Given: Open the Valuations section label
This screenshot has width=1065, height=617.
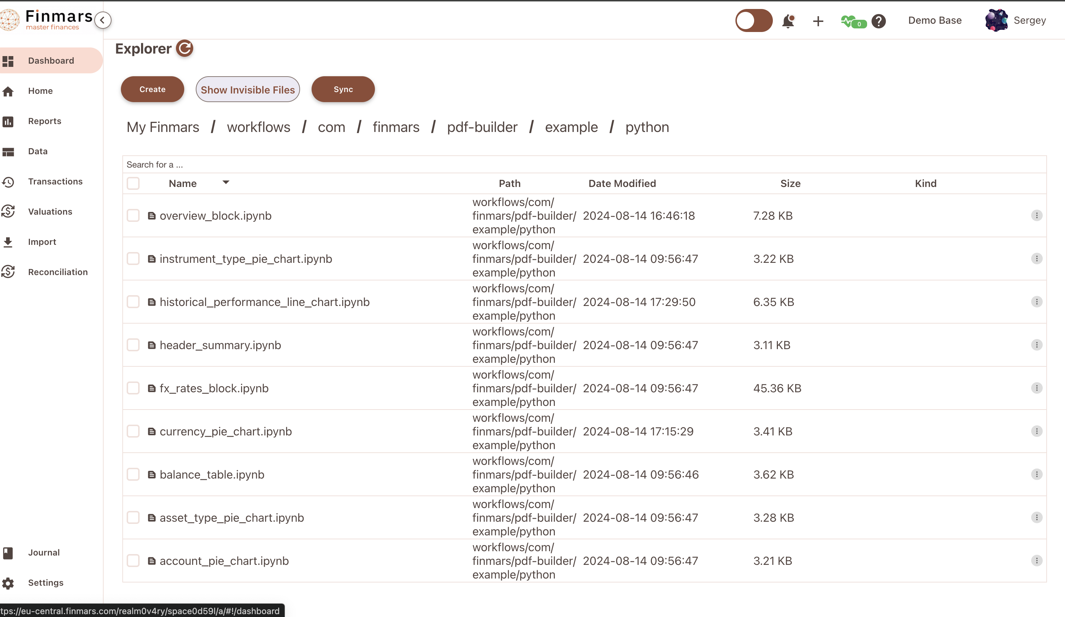Looking at the screenshot, I should pyautogui.click(x=50, y=211).
